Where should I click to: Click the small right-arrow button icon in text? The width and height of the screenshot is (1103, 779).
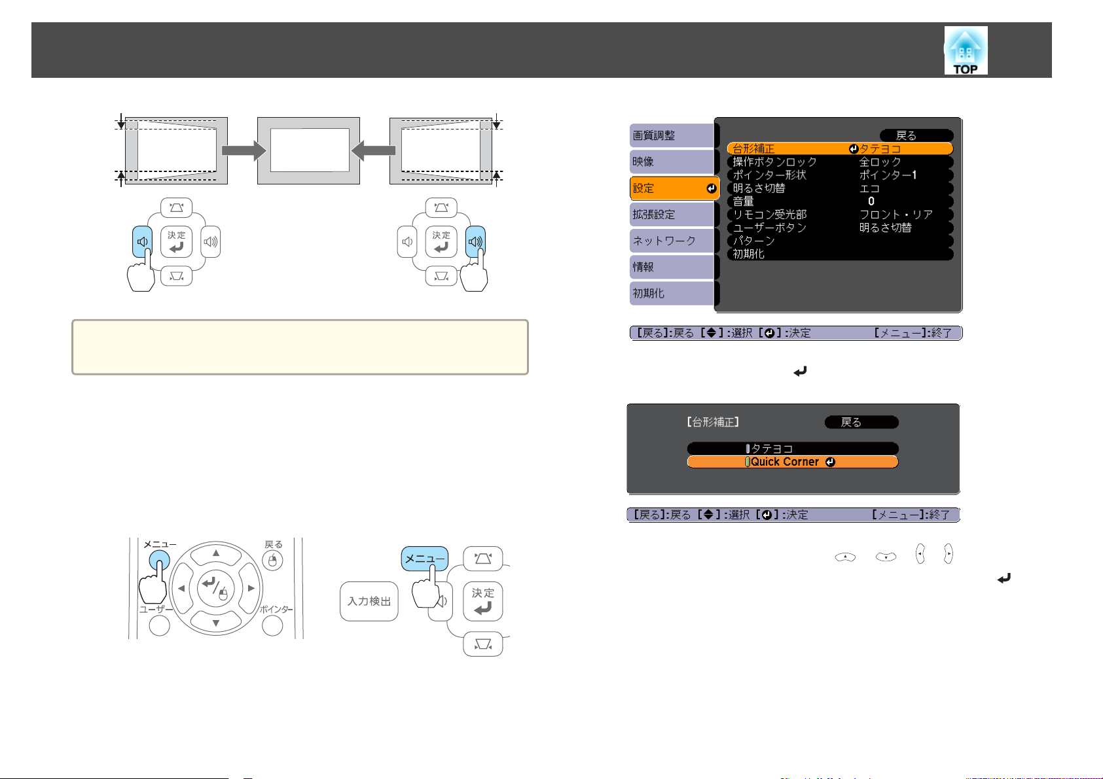coord(949,554)
